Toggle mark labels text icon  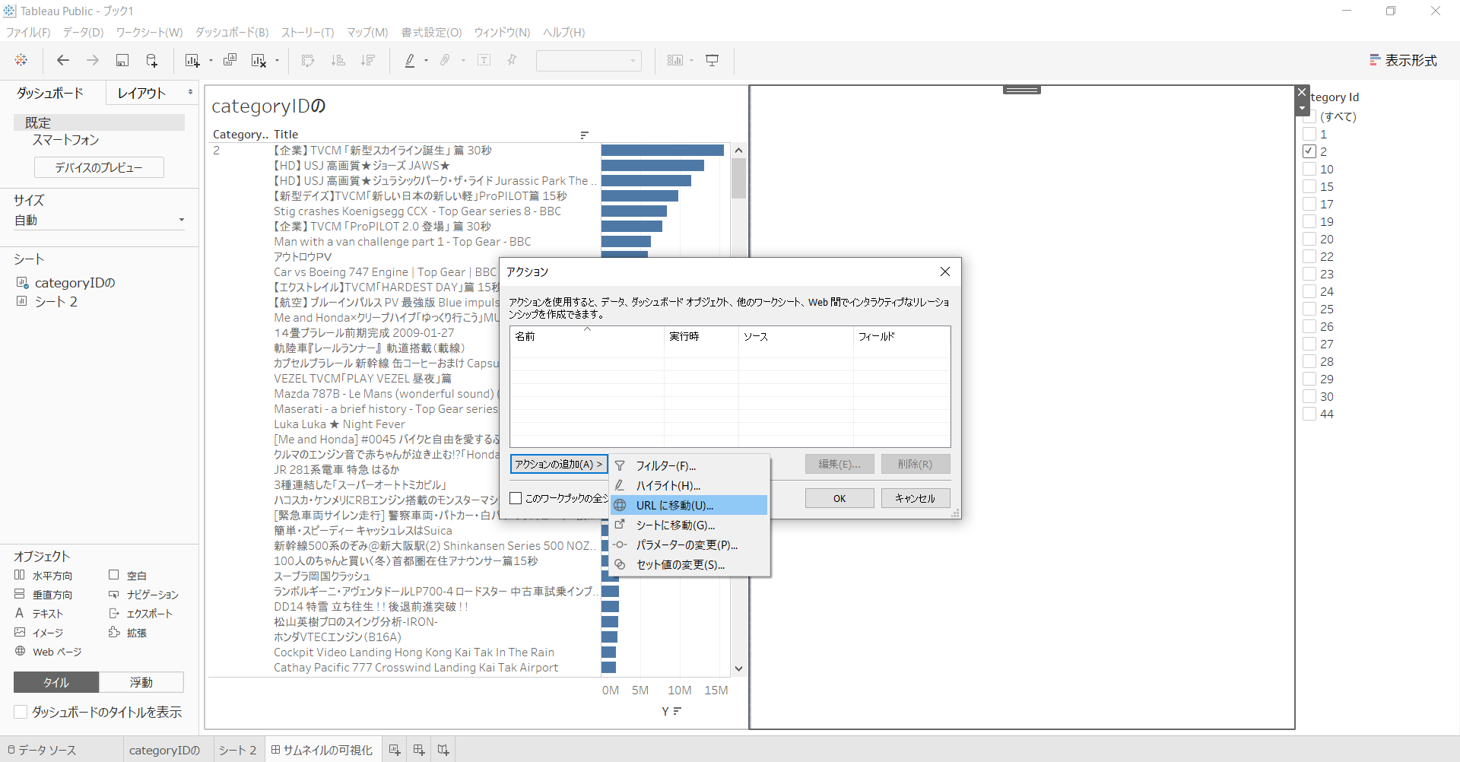484,60
